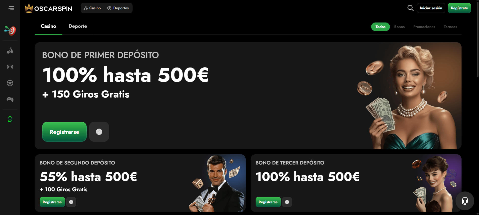Select the live broadcast sidebar icon

(10, 67)
